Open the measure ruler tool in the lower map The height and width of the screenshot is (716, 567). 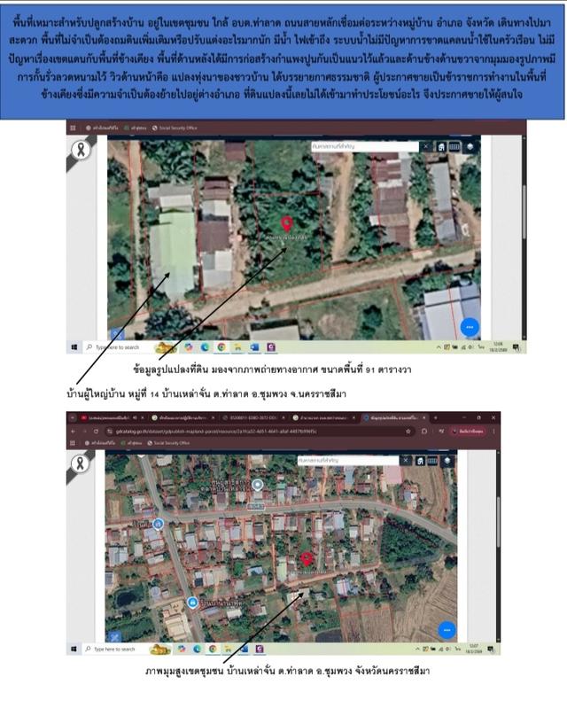coord(431,461)
